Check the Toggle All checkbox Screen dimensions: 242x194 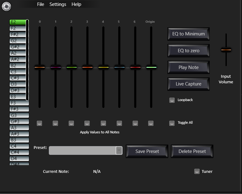pyautogui.click(x=172, y=123)
